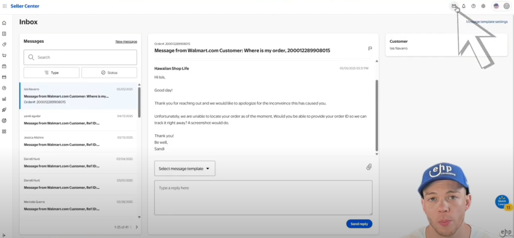Viewport: 514px width, 238px height.
Task: Open the Tags/Pricing icon in sidebar
Action: [4, 45]
